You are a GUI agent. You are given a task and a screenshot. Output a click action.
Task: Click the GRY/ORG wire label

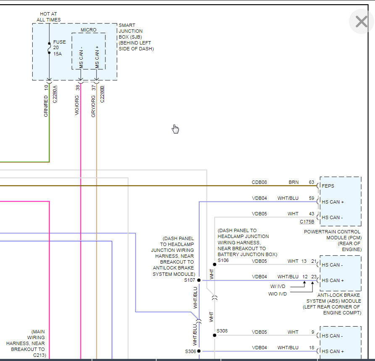point(94,106)
